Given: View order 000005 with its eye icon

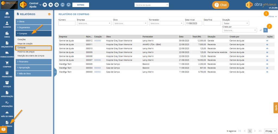Looking at the screenshot, I should click(x=267, y=64).
